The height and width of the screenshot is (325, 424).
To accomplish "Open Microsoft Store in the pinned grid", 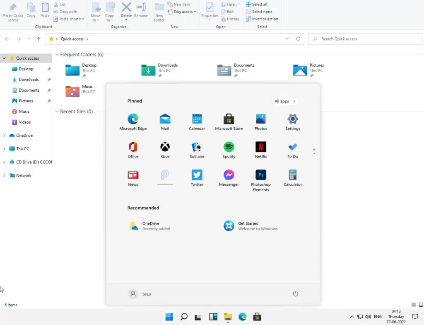I will [229, 122].
